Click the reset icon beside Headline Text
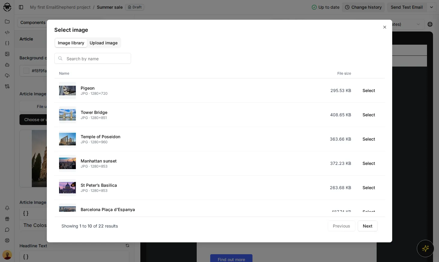Viewport: 439px width, 262px height. click(127, 246)
